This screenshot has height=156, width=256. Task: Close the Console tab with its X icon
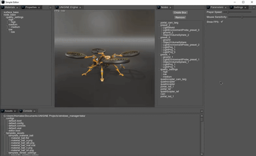(x=35, y=111)
